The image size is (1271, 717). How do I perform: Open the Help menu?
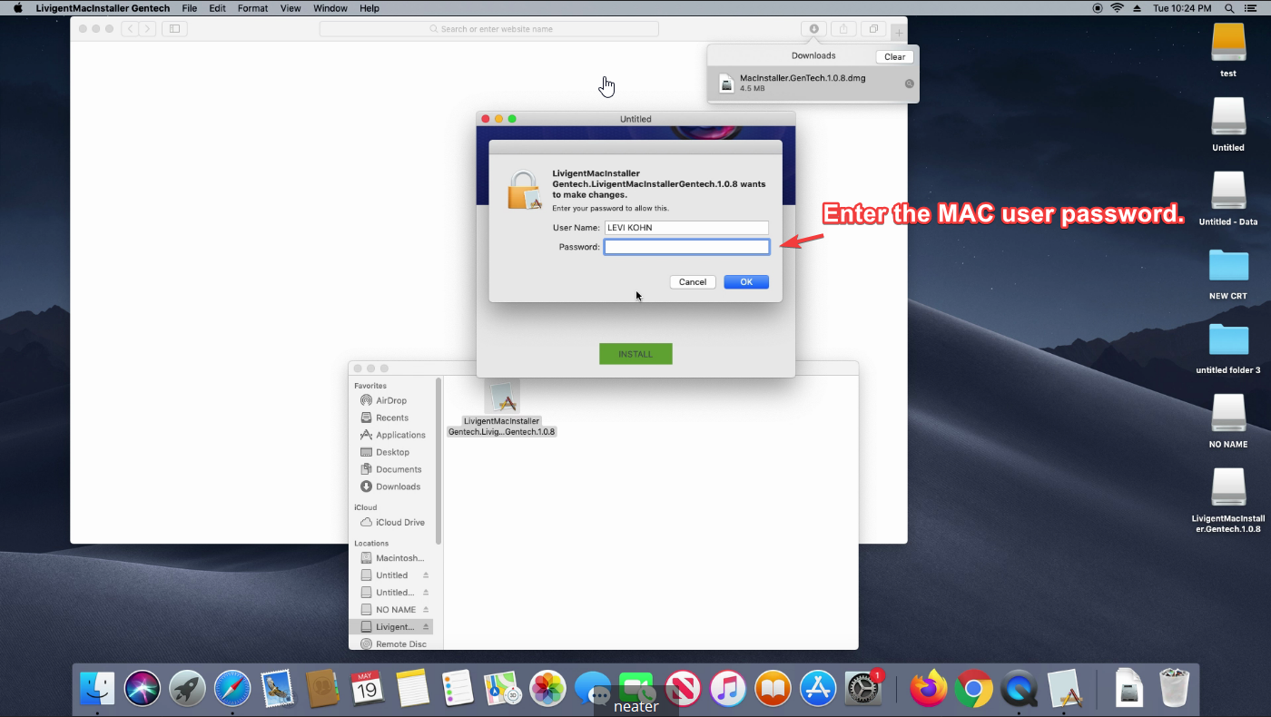(369, 8)
